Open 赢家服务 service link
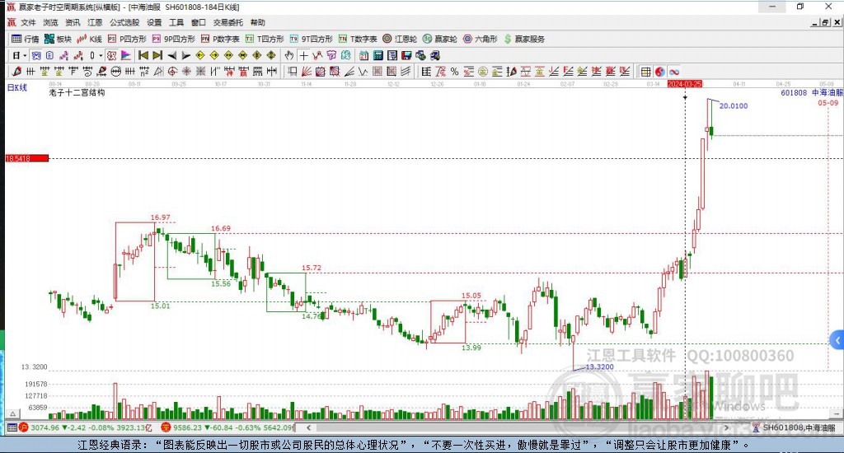Screen dimensions: 844x453 (524, 39)
